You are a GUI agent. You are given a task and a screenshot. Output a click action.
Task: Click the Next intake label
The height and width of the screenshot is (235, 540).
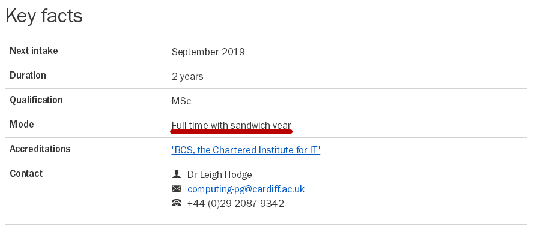point(34,50)
